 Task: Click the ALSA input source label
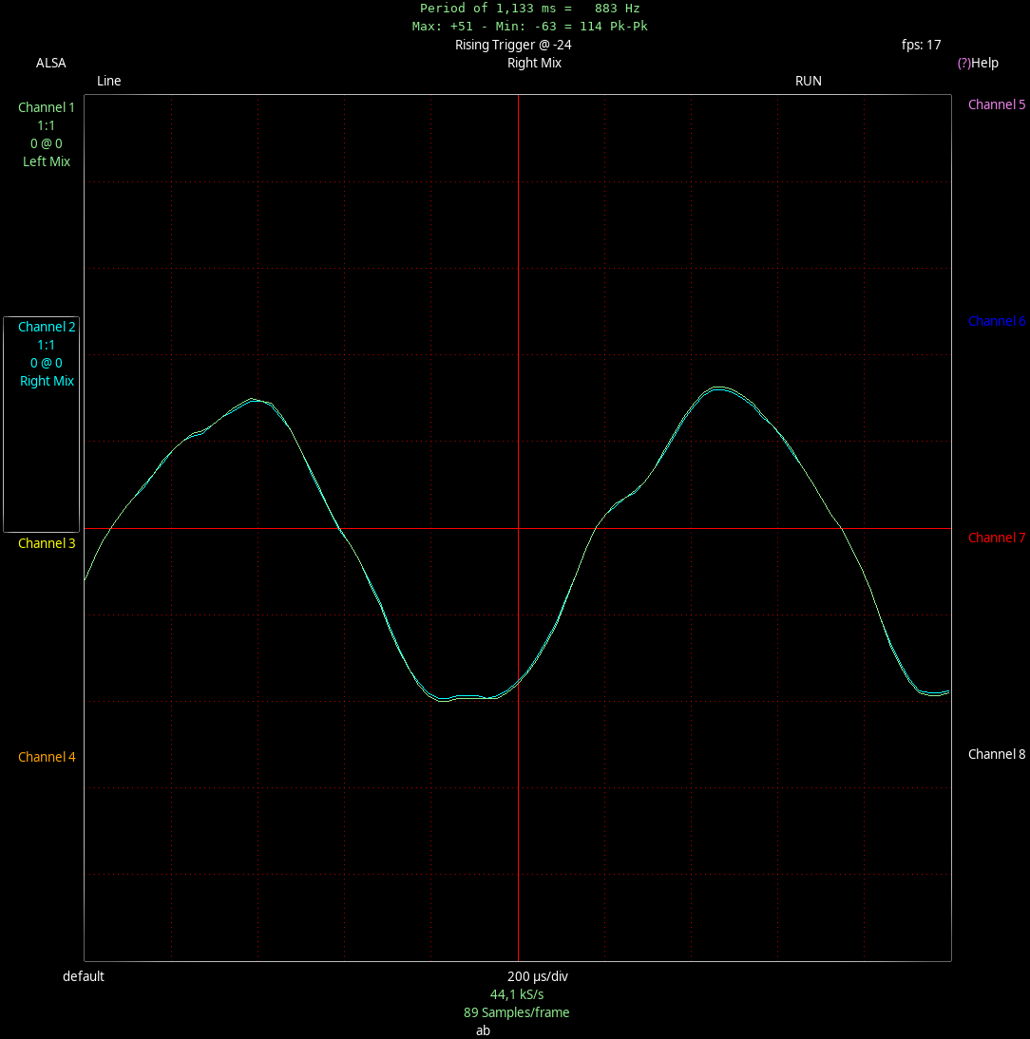tap(51, 63)
